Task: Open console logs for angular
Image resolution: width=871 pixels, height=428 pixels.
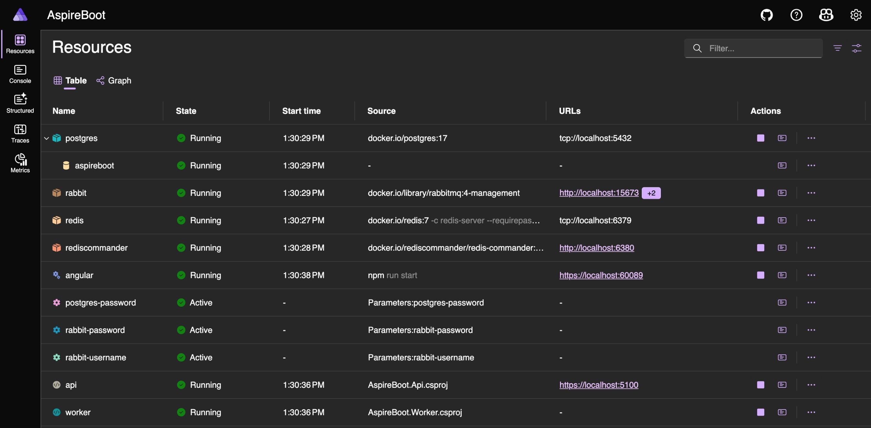Action: (x=782, y=275)
